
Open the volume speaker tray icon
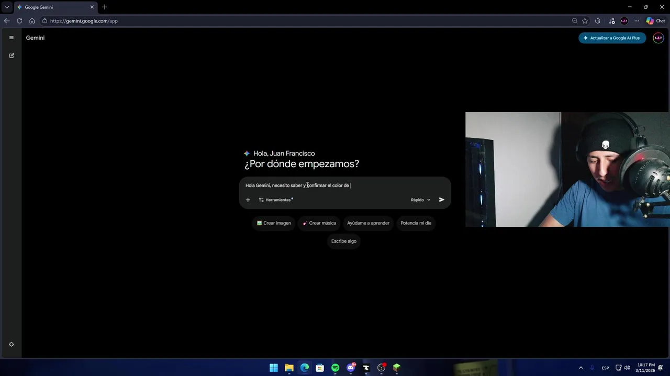[x=627, y=368]
